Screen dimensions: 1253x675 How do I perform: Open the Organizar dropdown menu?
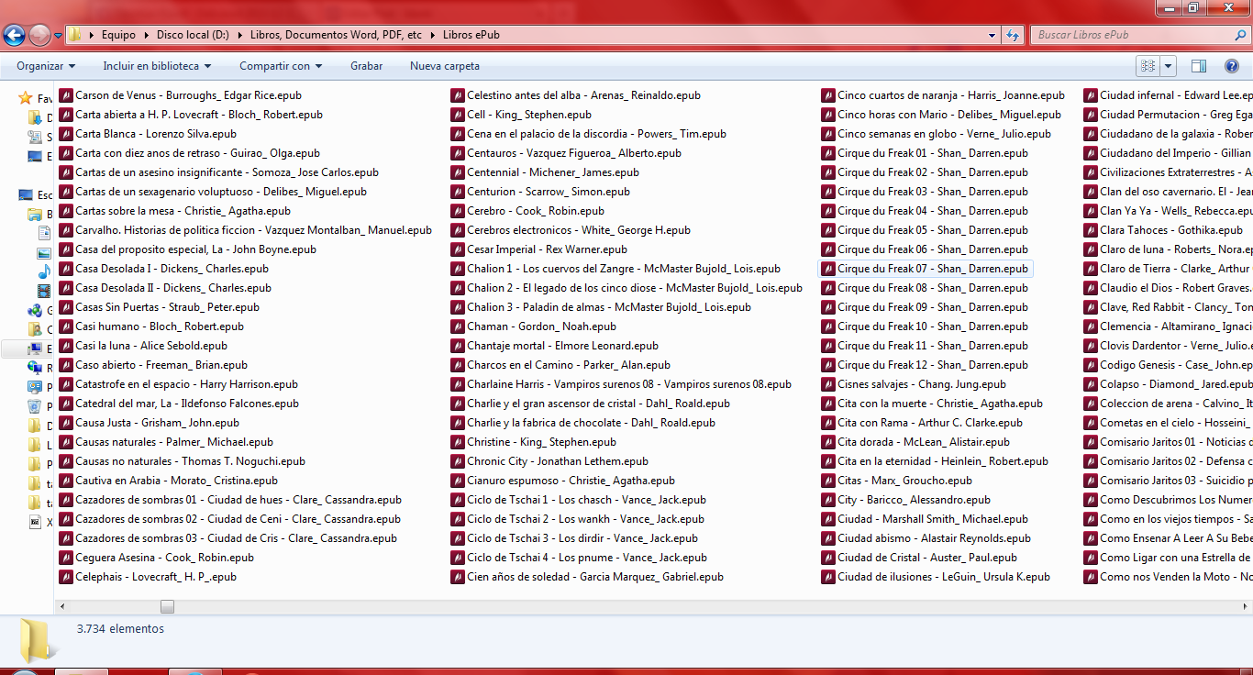pos(46,66)
